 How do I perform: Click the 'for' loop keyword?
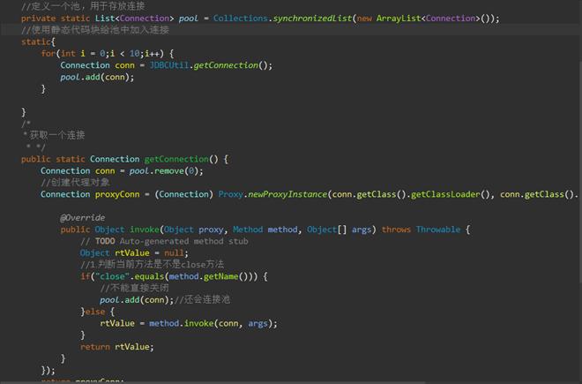48,53
